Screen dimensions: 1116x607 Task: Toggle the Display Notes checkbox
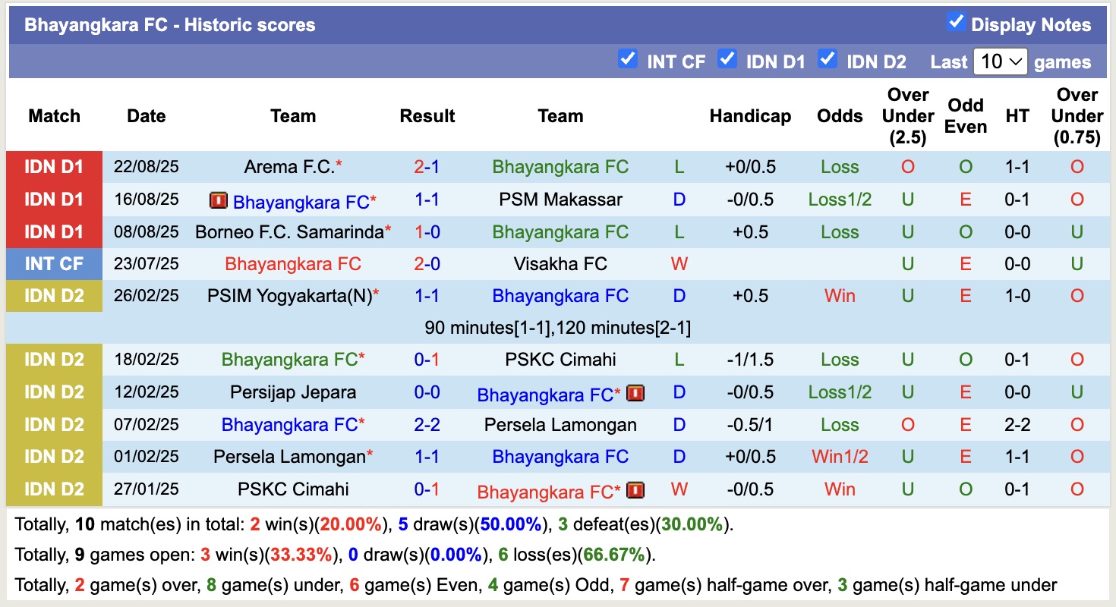tap(956, 23)
